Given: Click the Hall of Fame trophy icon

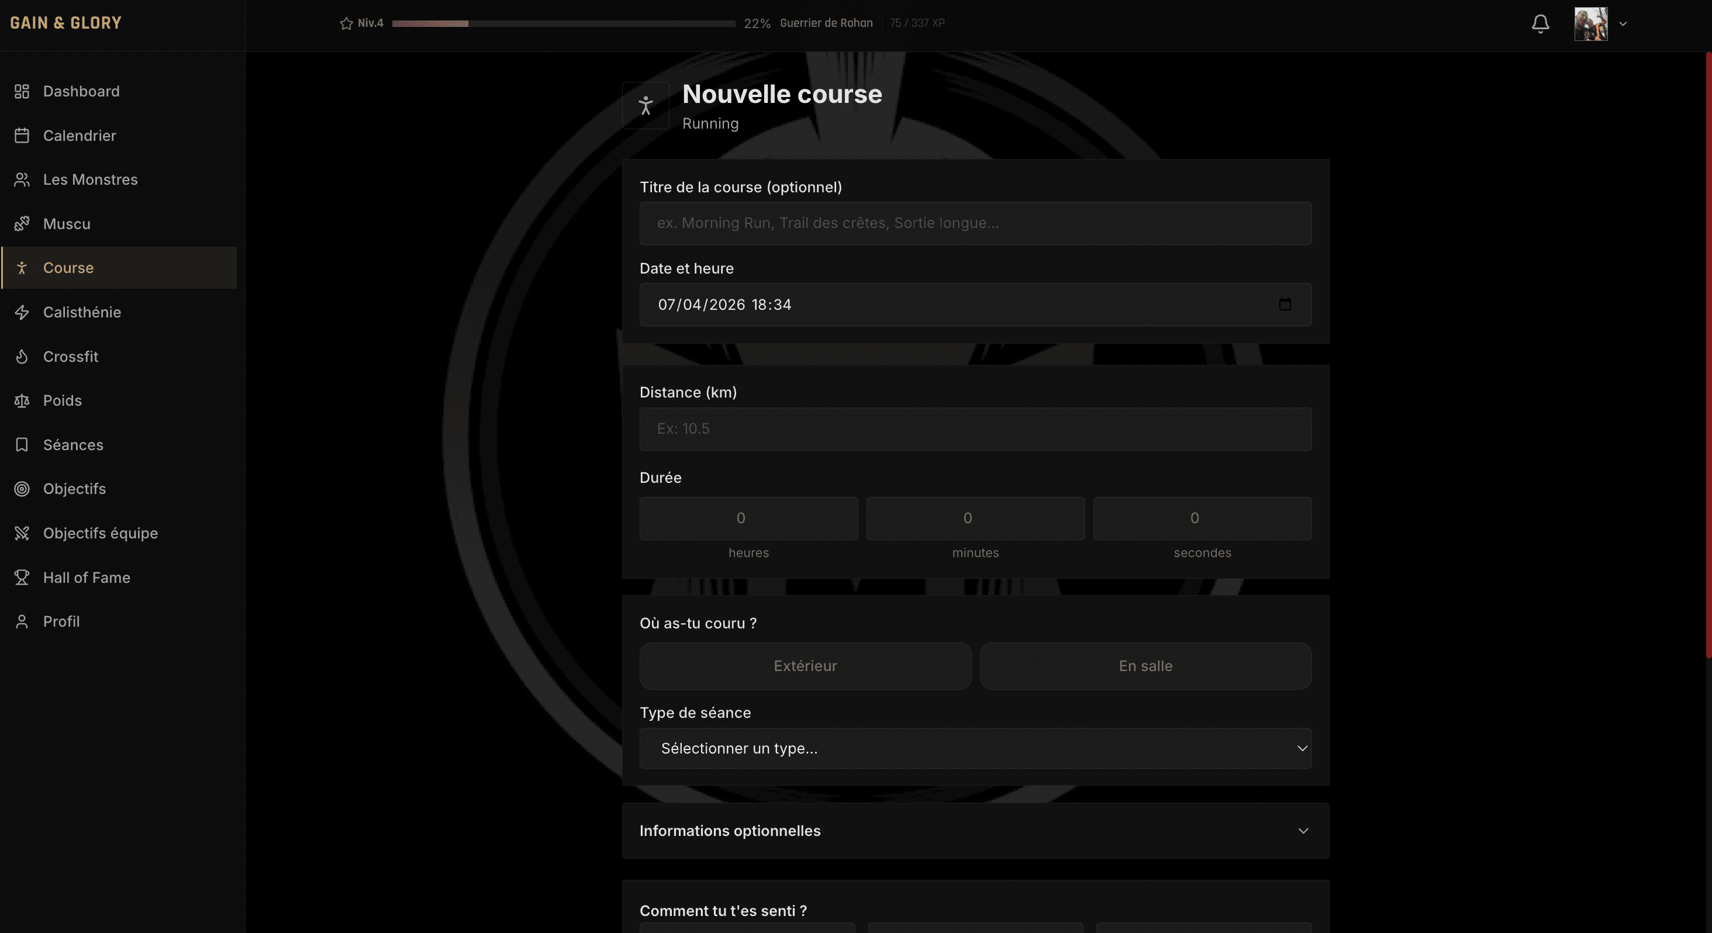Looking at the screenshot, I should (22, 578).
